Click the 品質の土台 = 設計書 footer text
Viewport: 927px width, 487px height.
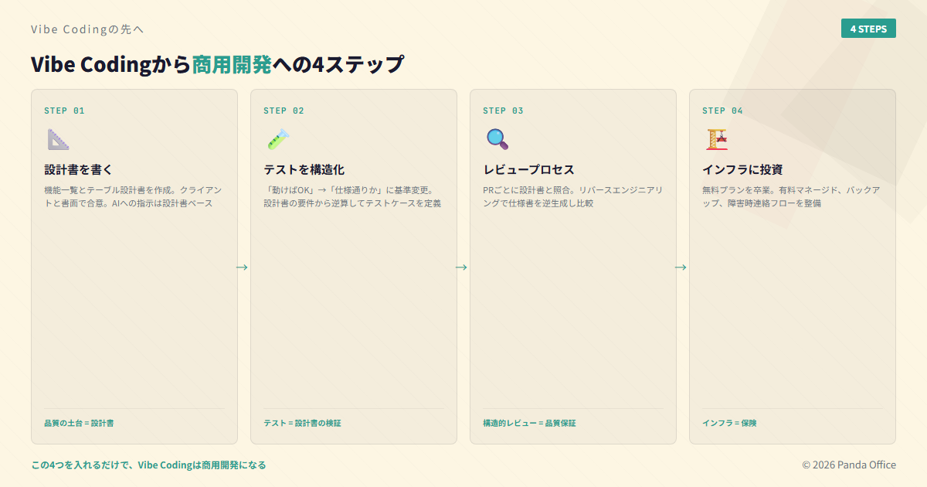click(x=79, y=423)
